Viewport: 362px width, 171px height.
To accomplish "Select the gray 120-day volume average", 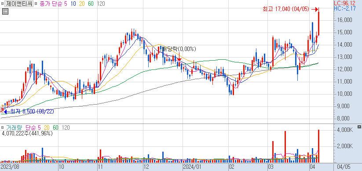I will [x=66, y=127].
